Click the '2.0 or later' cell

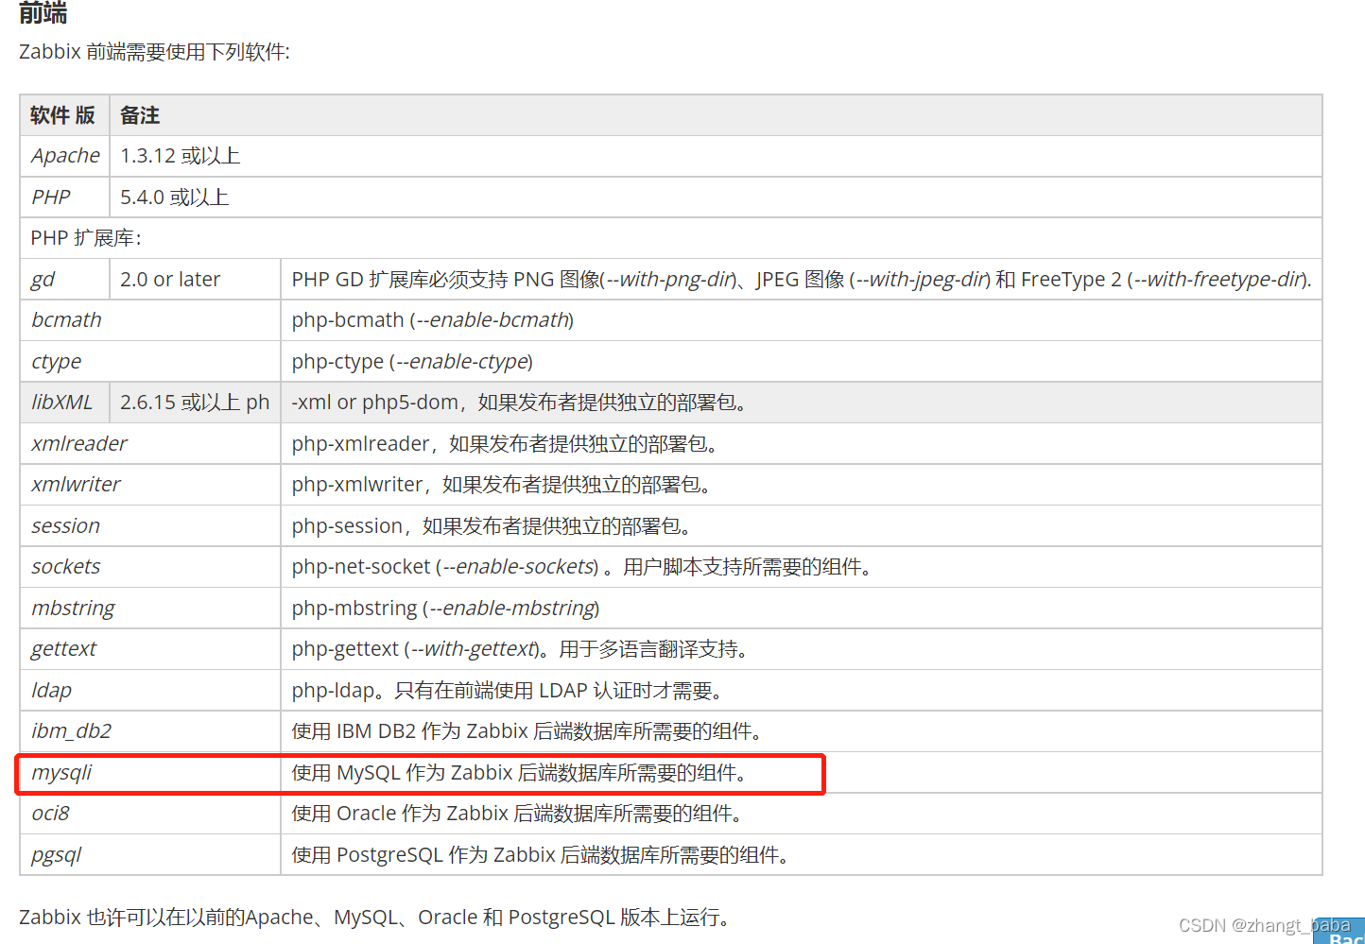(x=195, y=280)
